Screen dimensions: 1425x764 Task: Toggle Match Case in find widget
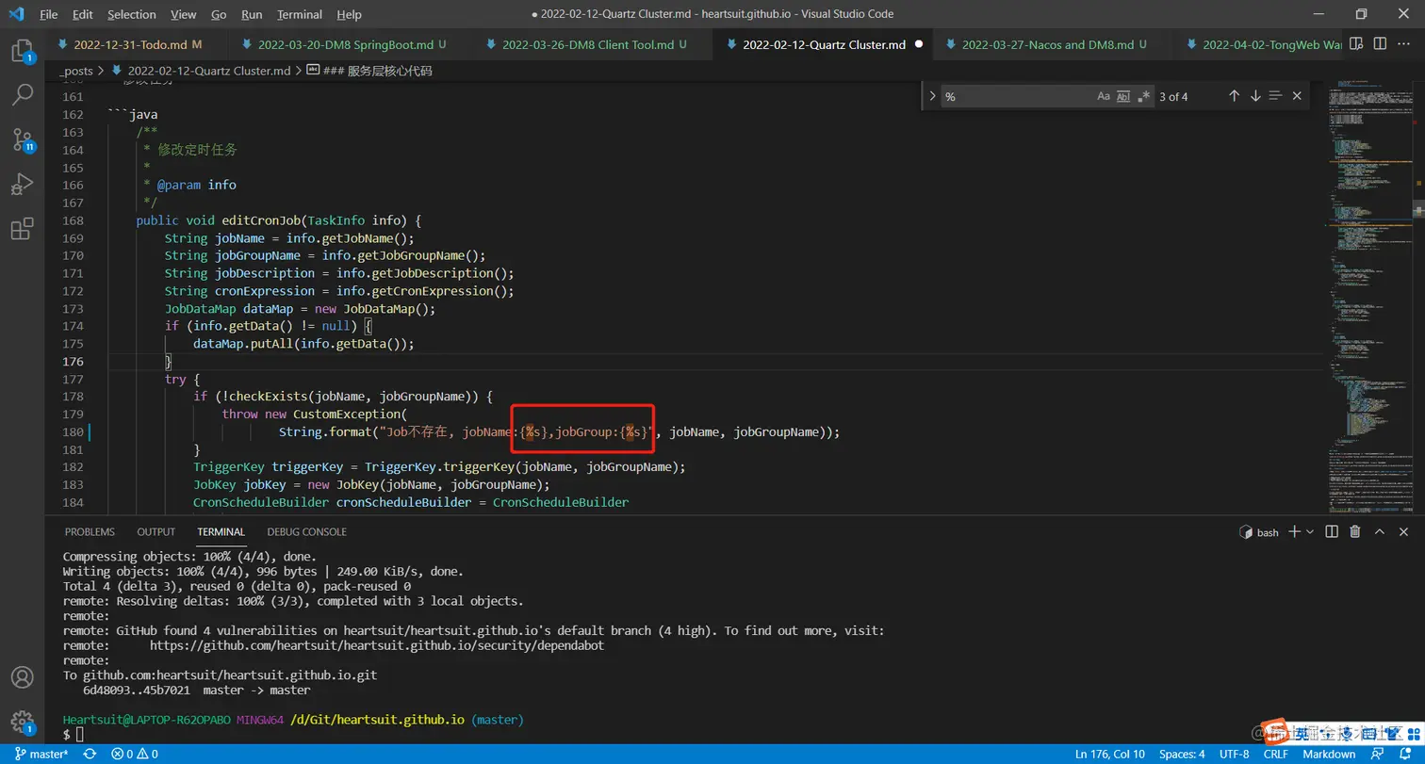pyautogui.click(x=1104, y=96)
